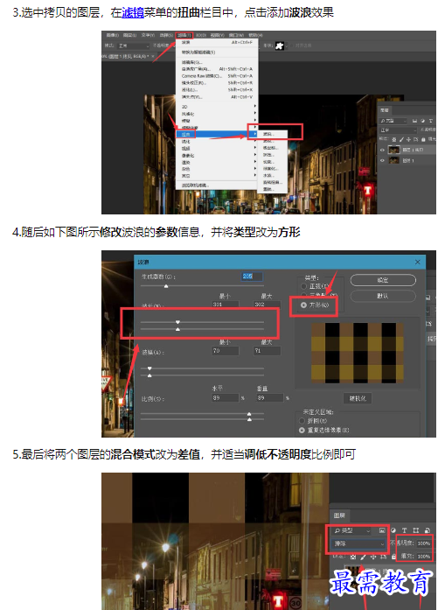Open the 窗口(W) menu in the menu bar
Viewport: 438px width, 610px height.
(236, 35)
